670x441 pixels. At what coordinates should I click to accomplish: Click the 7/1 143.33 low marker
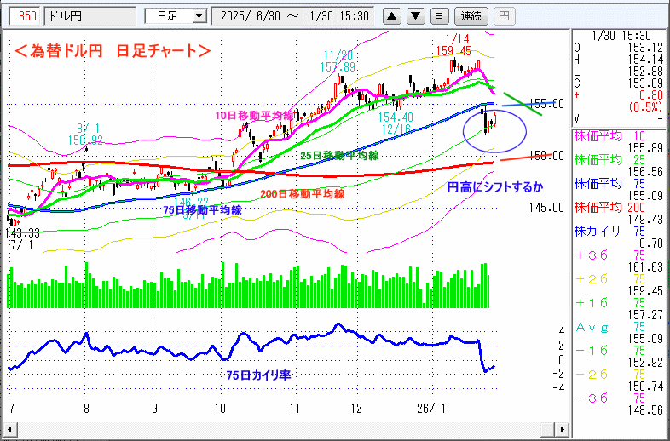pyautogui.click(x=23, y=238)
